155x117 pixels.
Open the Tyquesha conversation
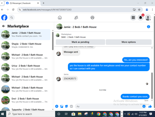[x=25, y=109]
